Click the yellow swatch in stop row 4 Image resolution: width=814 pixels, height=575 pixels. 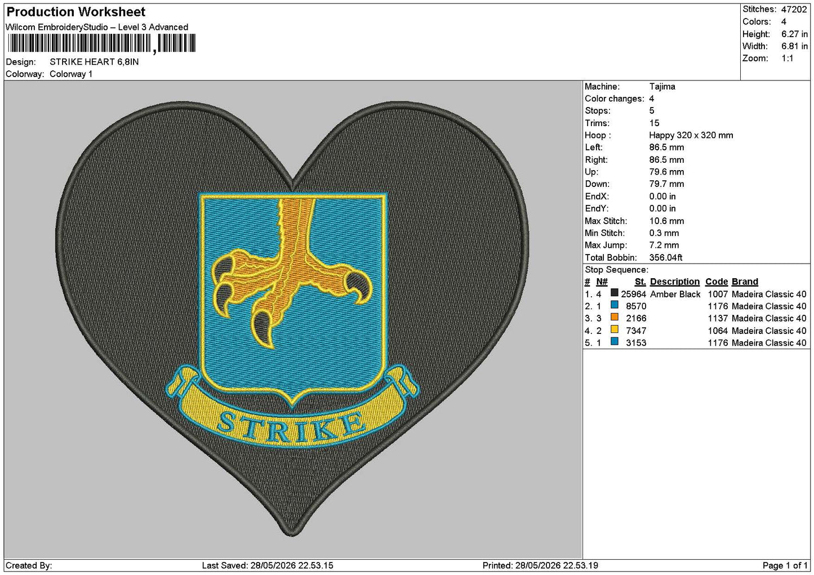click(615, 329)
